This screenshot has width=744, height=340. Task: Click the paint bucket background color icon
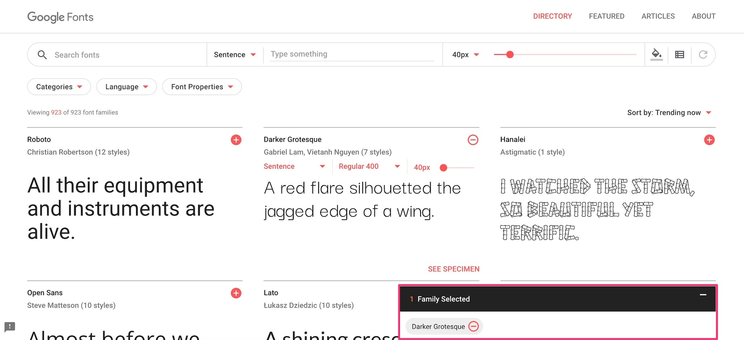[656, 54]
